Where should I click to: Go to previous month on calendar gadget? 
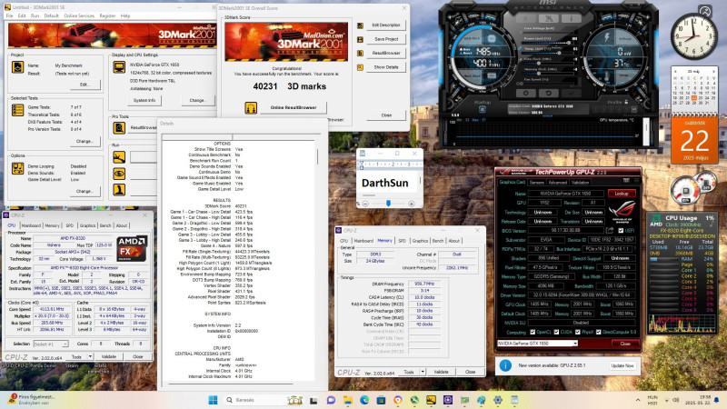(x=675, y=72)
